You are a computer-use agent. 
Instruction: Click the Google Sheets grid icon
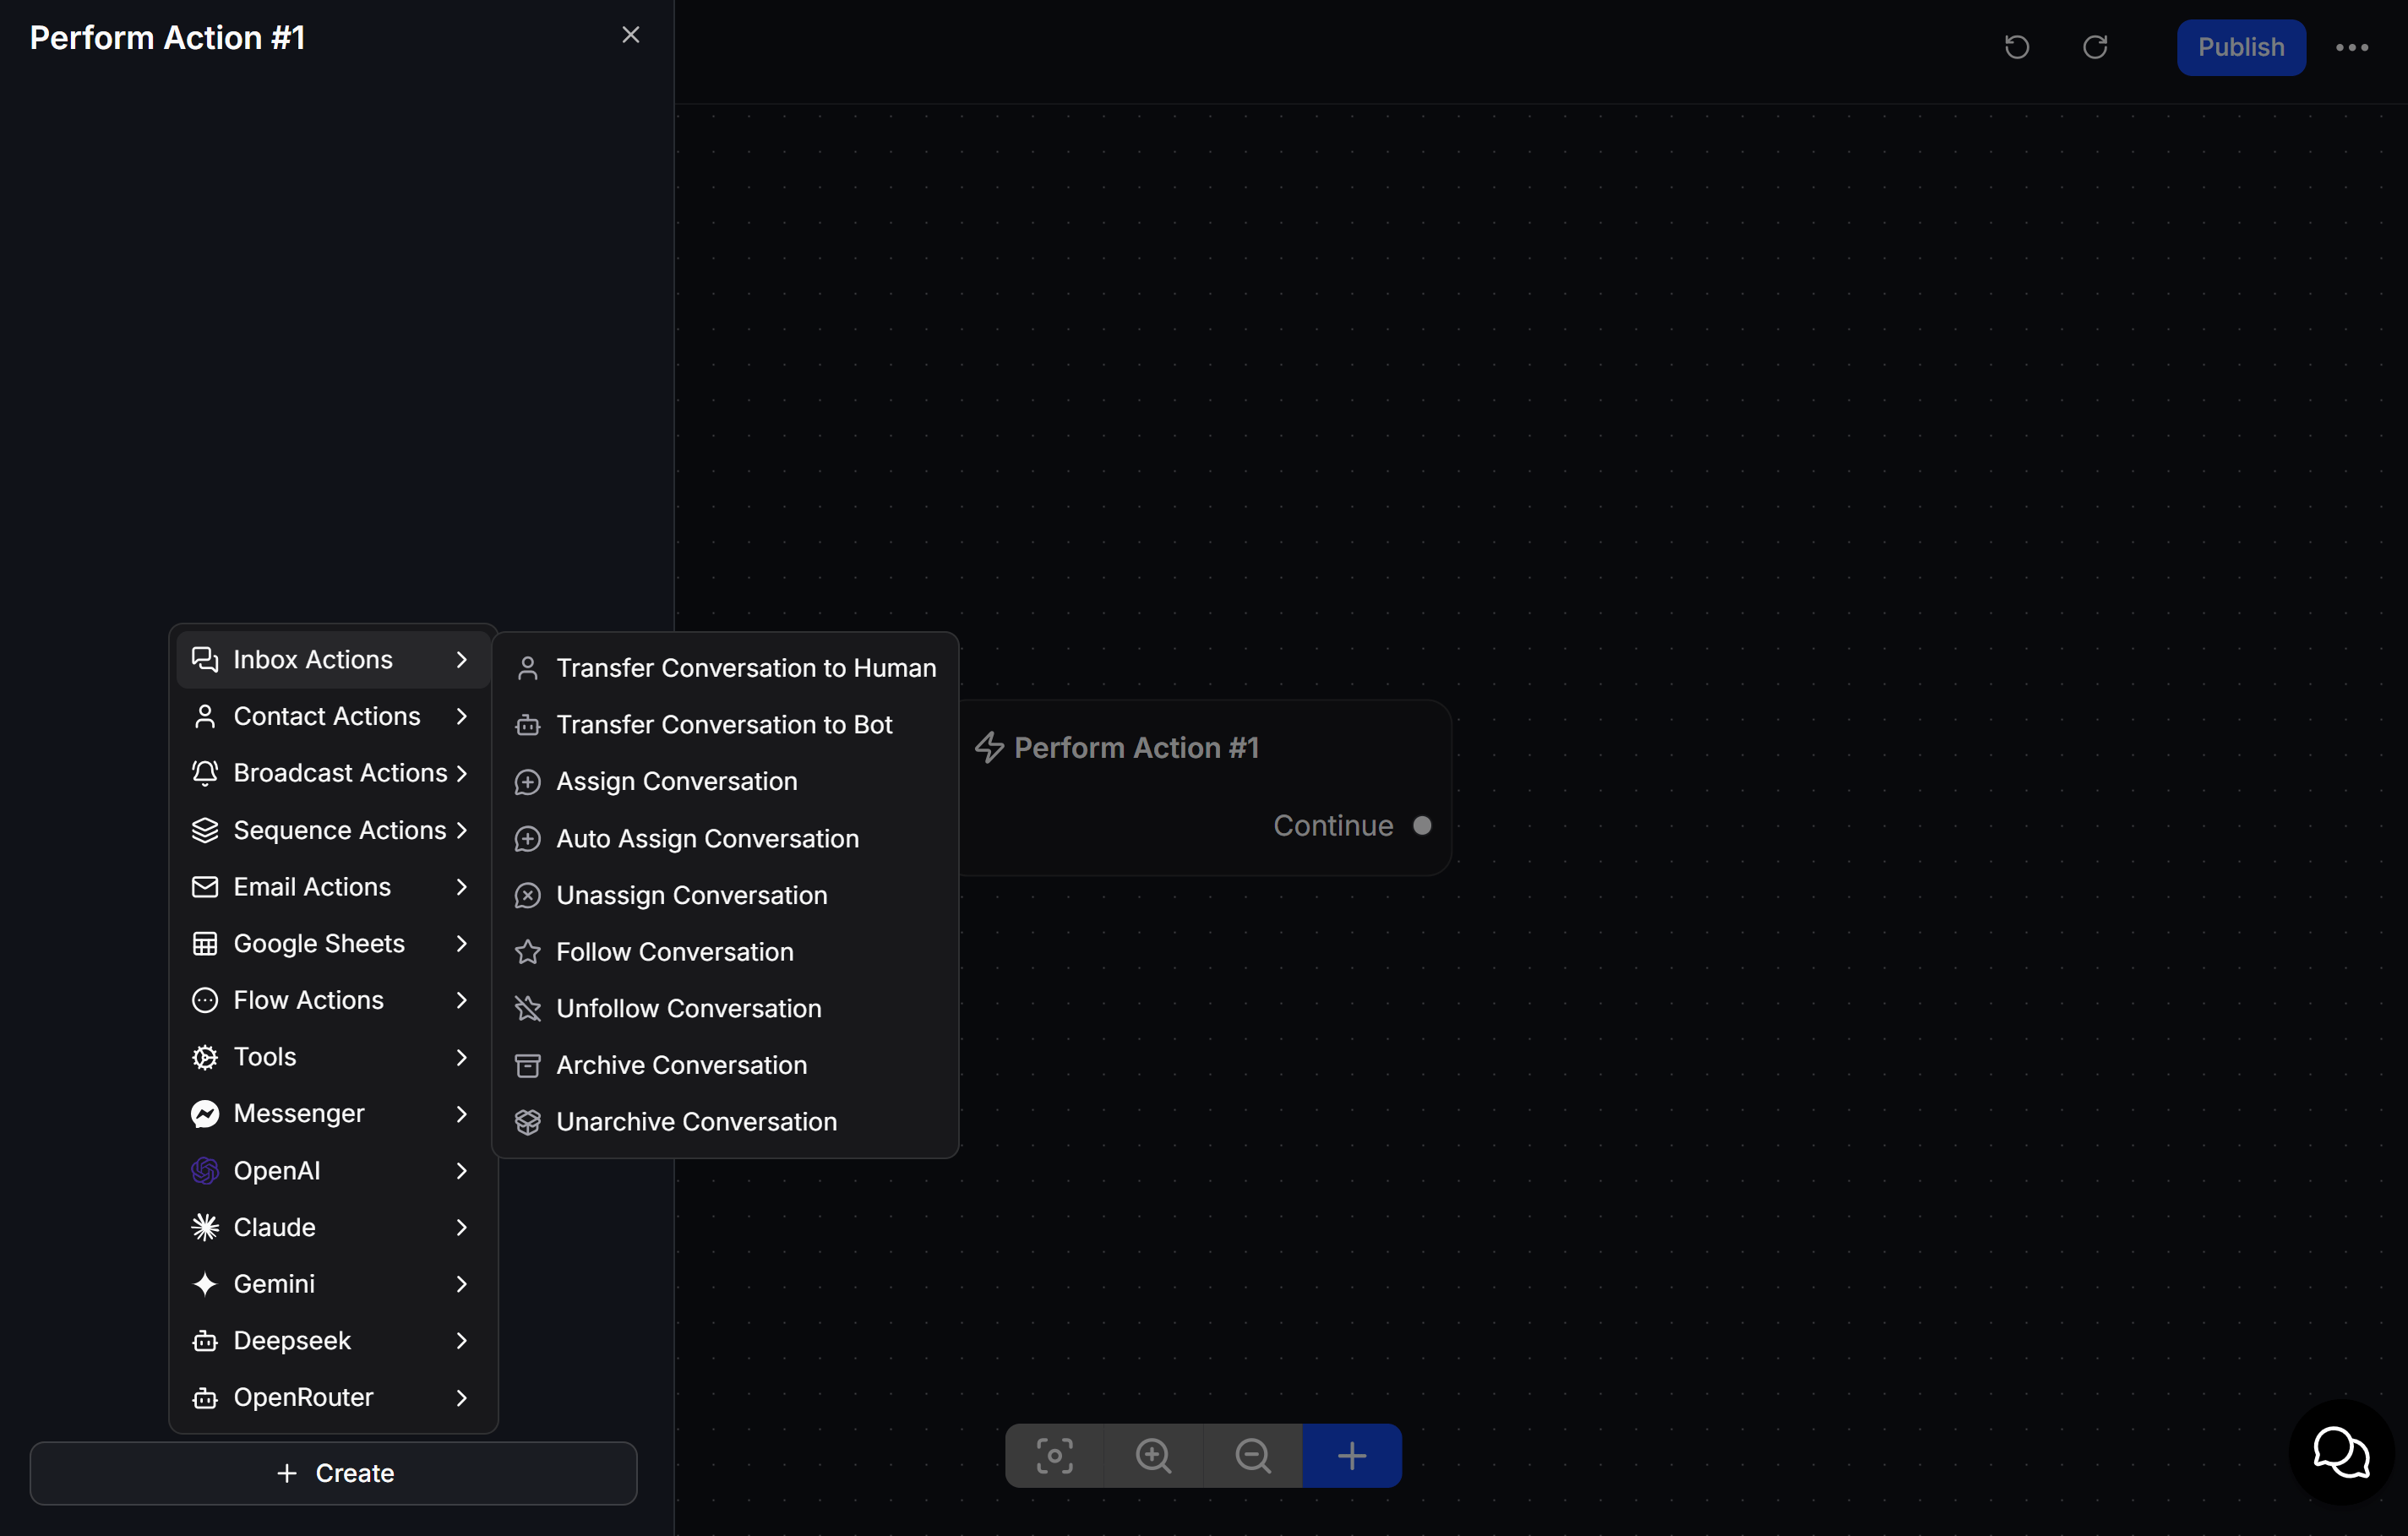click(x=205, y=943)
